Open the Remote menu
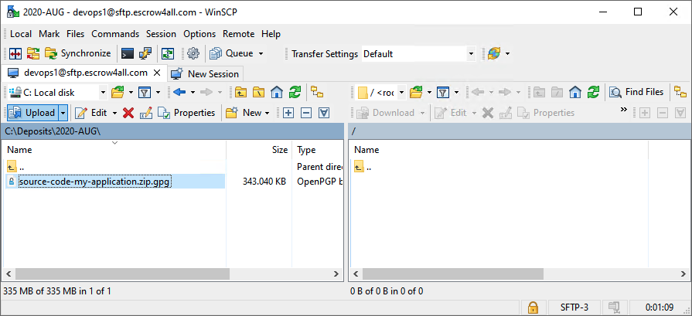The image size is (692, 316). click(x=238, y=34)
